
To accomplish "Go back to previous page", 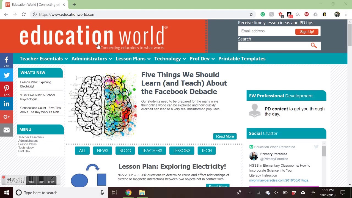I will 6,14.
